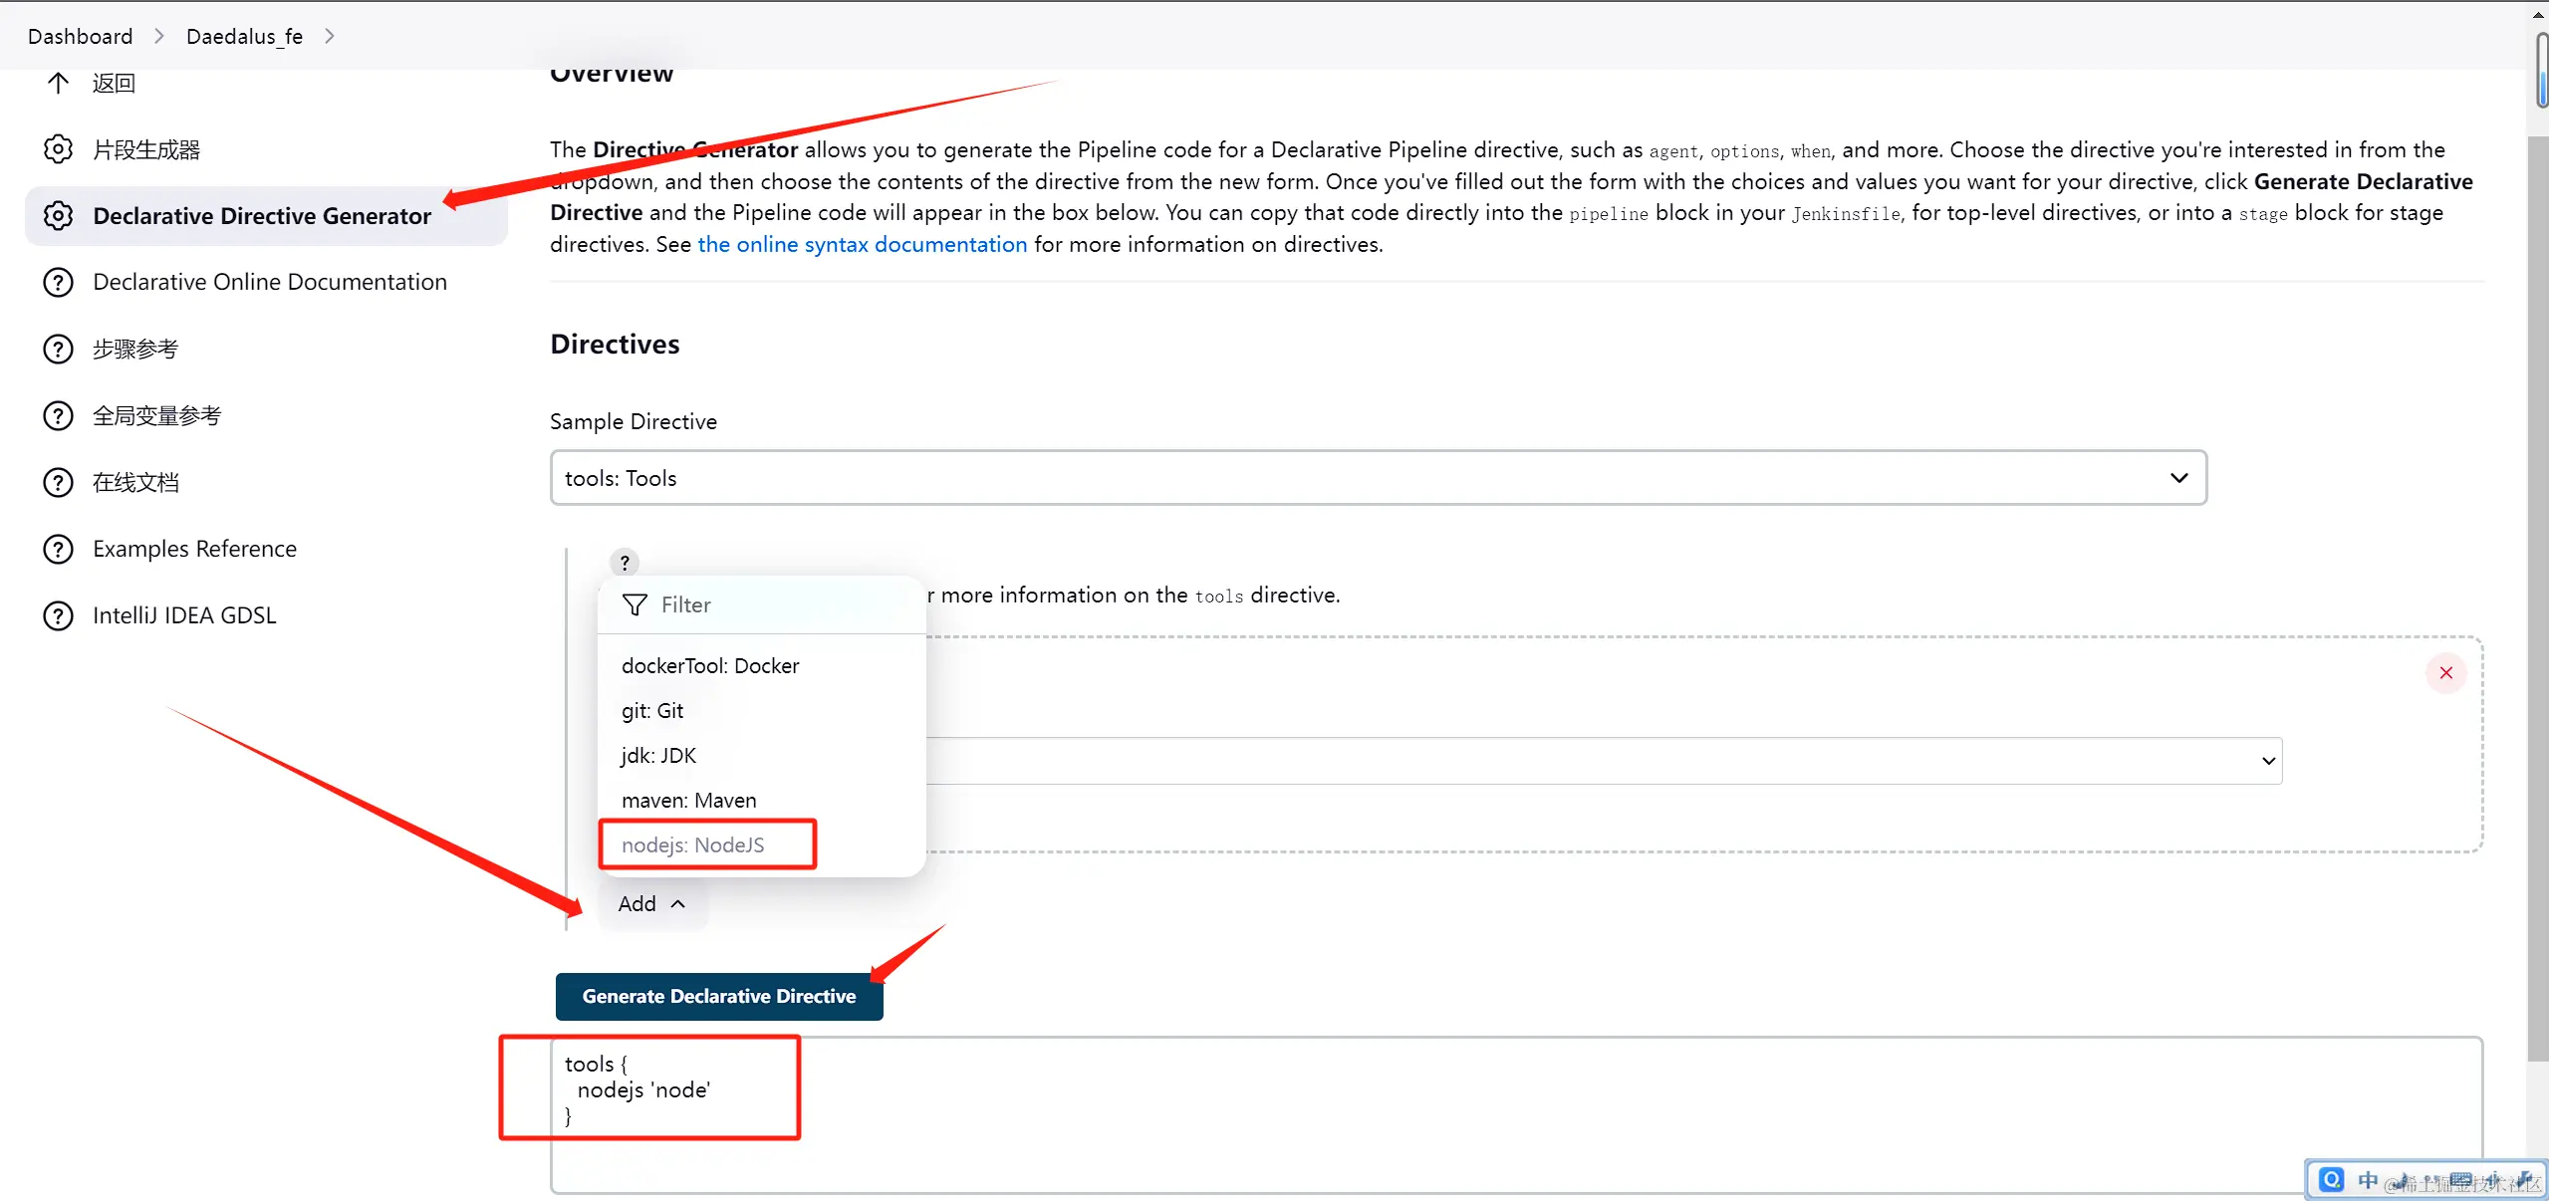
Task: Expand breadcrumb chevron after Daedalus_fe
Action: (330, 36)
